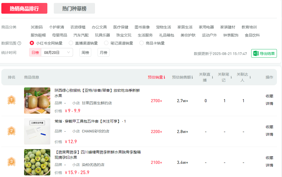
Task: Click the Excel icon on 导出结果
Action: click(256, 53)
